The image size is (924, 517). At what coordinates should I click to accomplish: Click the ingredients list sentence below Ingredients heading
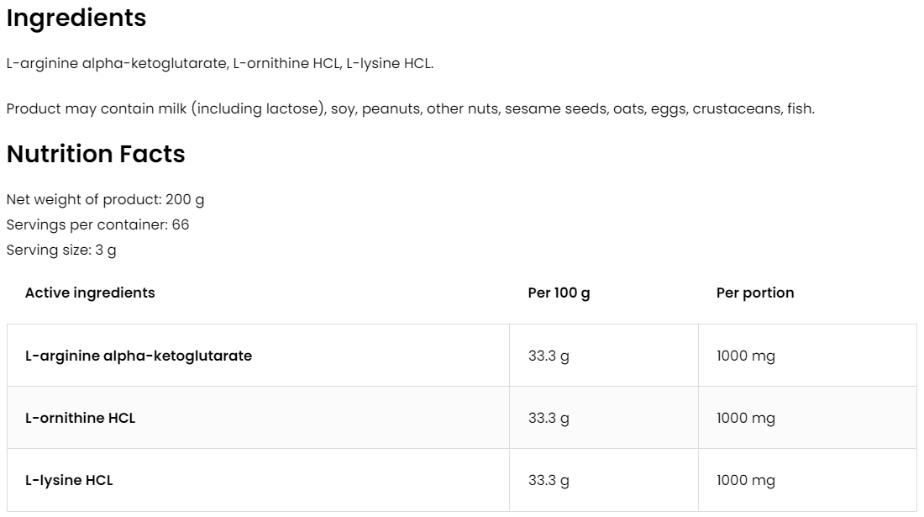click(219, 63)
